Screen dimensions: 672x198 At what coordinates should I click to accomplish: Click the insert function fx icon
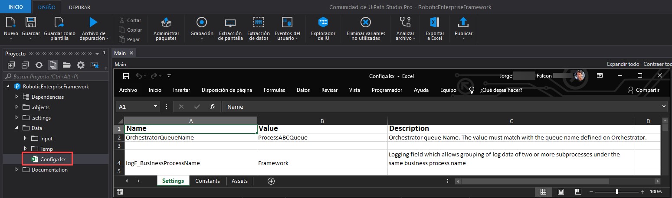tap(213, 107)
